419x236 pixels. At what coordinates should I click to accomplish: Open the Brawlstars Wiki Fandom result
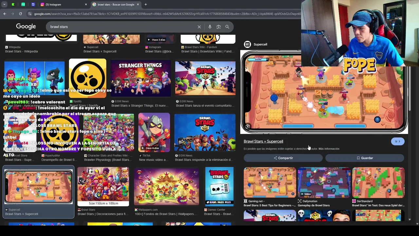pos(208,51)
